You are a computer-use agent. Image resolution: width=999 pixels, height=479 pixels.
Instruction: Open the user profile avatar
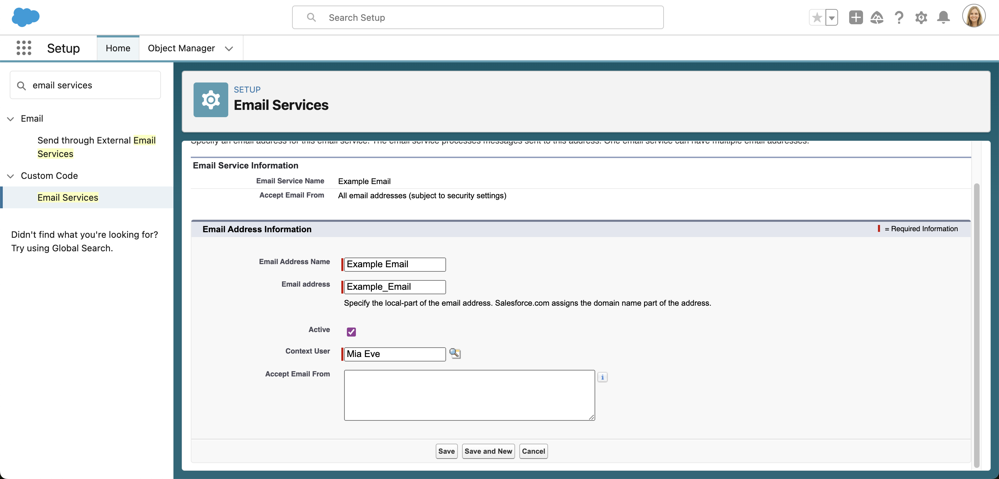(x=973, y=17)
